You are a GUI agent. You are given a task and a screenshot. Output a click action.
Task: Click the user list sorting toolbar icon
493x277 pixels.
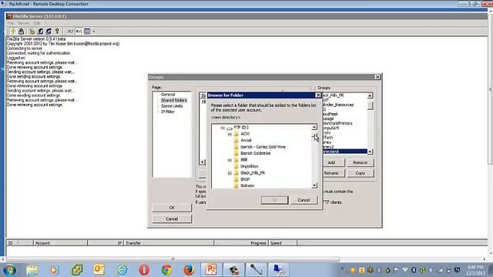tap(87, 31)
